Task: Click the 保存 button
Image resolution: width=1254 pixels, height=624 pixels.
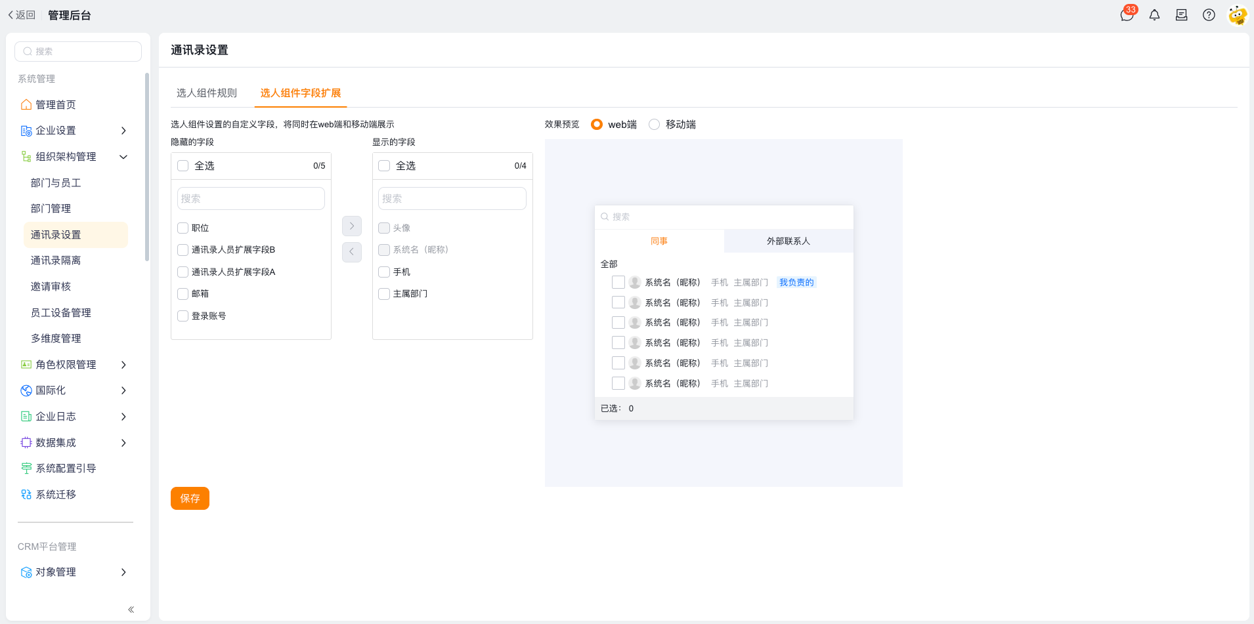Action: [190, 499]
